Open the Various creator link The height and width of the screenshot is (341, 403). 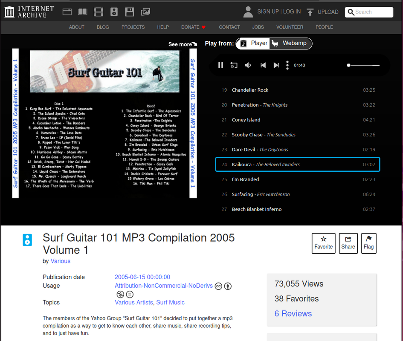coord(61,261)
